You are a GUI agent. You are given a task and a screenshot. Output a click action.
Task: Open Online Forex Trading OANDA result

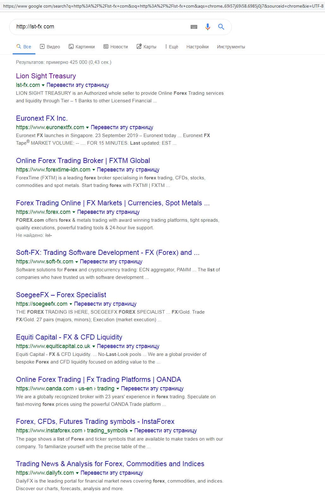(98, 379)
